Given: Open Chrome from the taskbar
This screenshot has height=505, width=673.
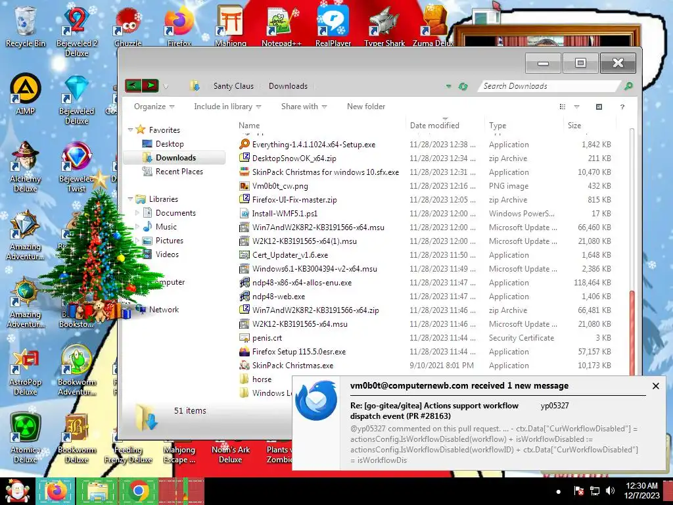Looking at the screenshot, I should pos(139,491).
